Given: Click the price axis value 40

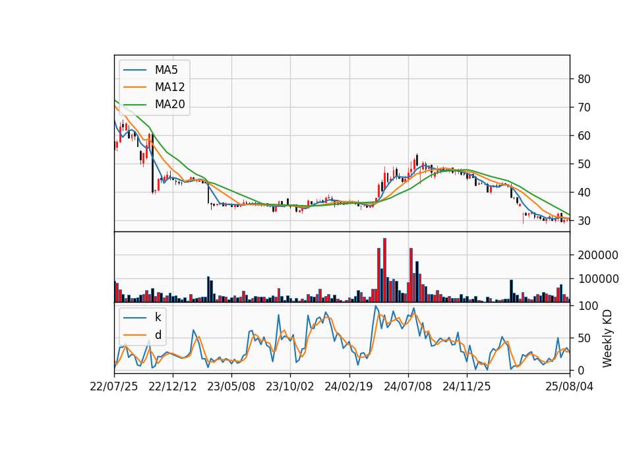Looking at the screenshot, I should 584,193.
